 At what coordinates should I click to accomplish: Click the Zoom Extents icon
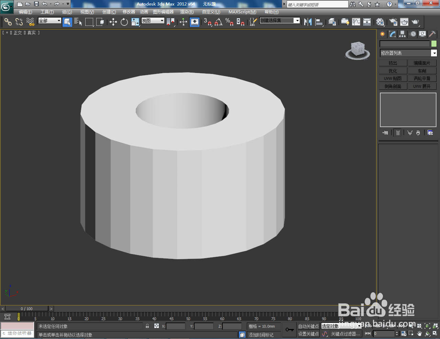tap(427, 326)
